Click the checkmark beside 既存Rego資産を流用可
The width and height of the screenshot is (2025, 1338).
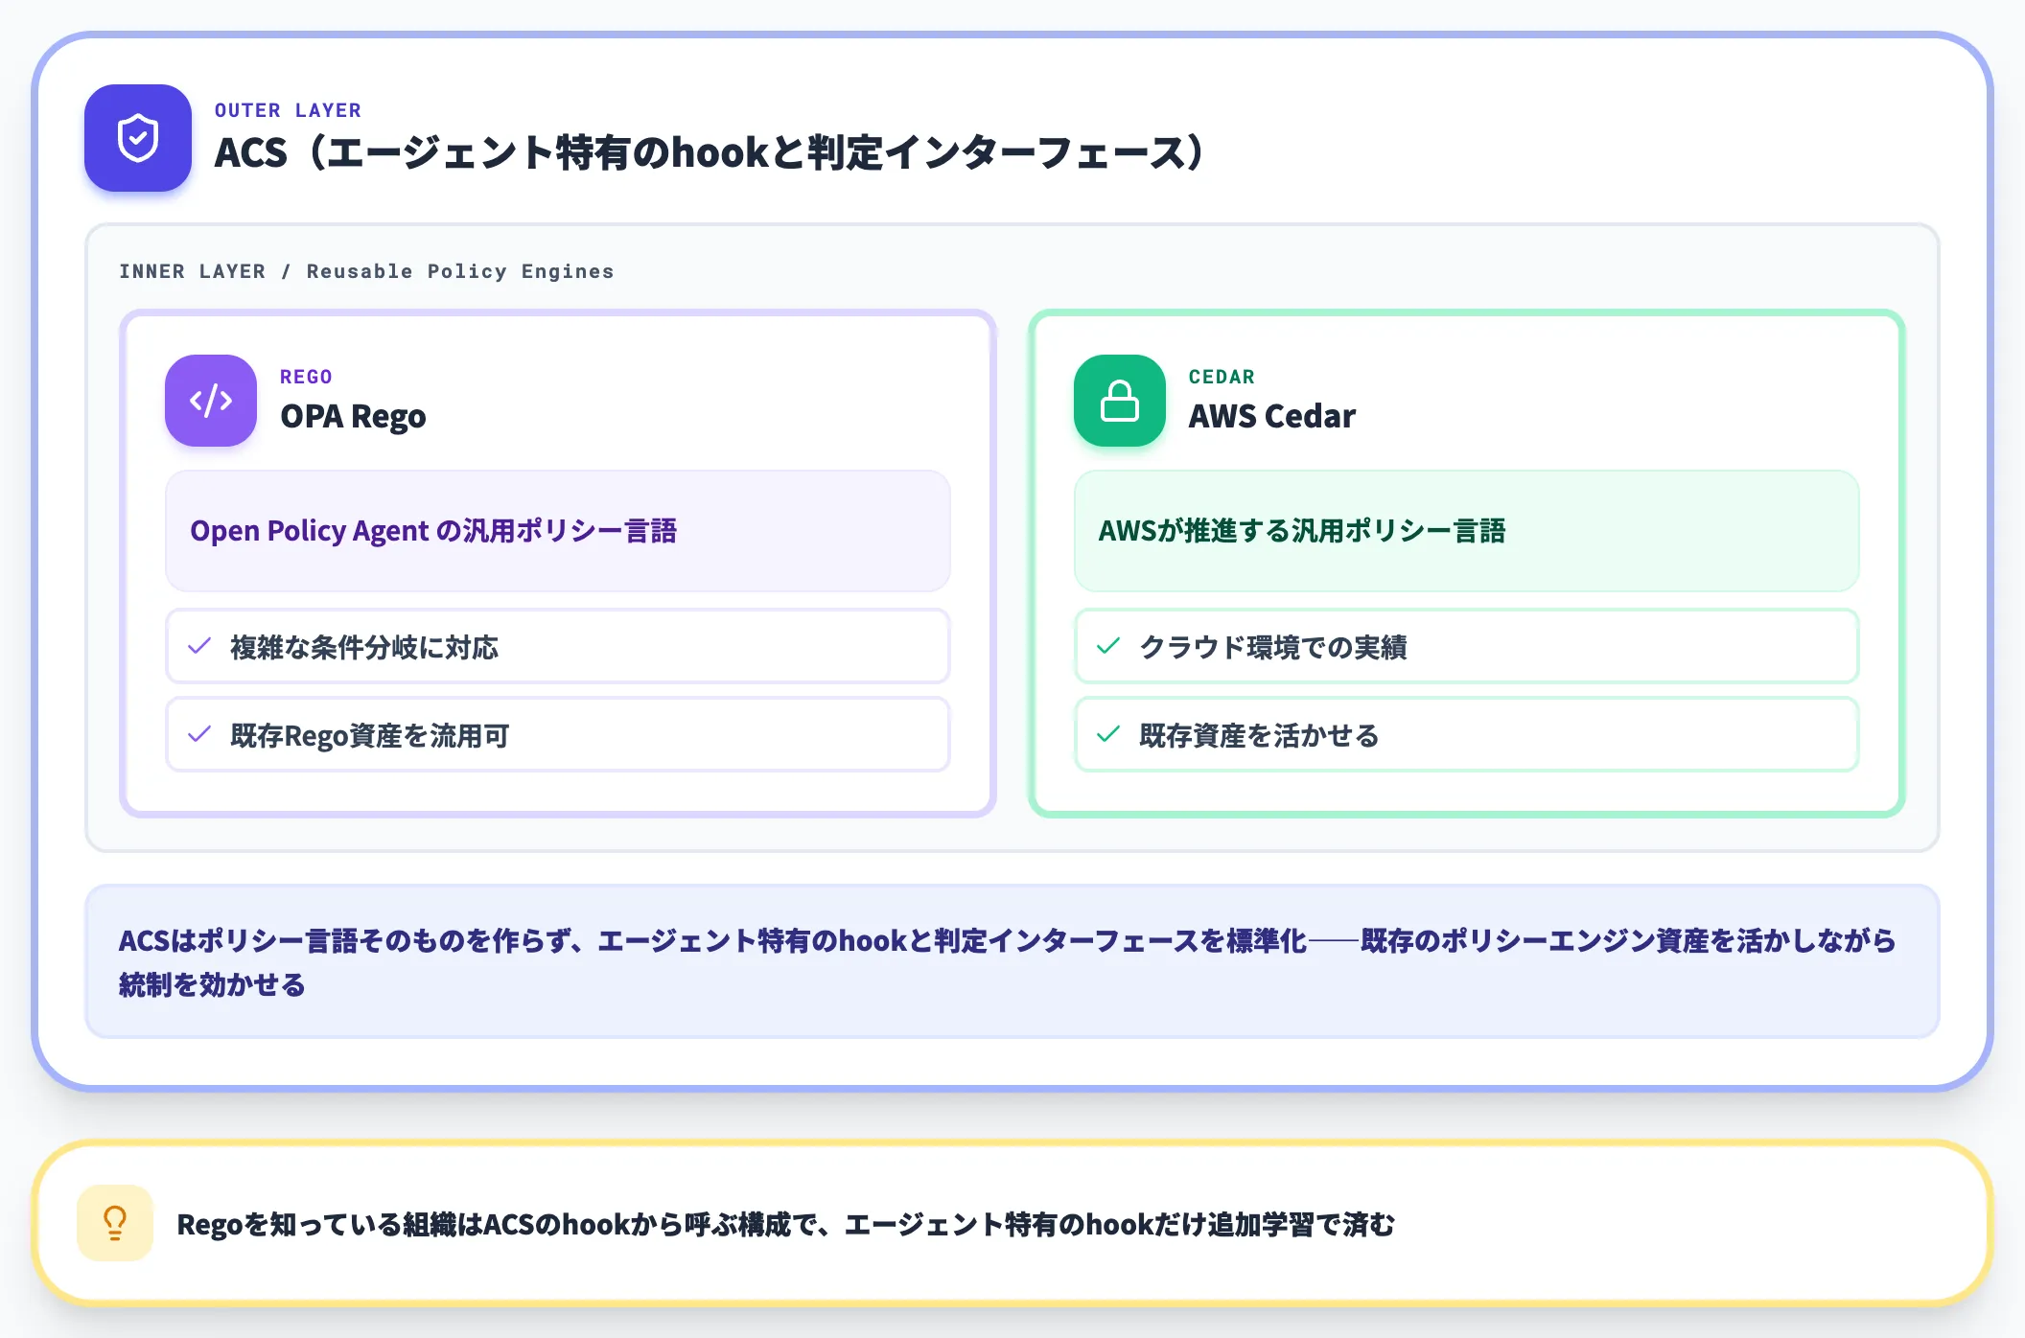tap(199, 734)
